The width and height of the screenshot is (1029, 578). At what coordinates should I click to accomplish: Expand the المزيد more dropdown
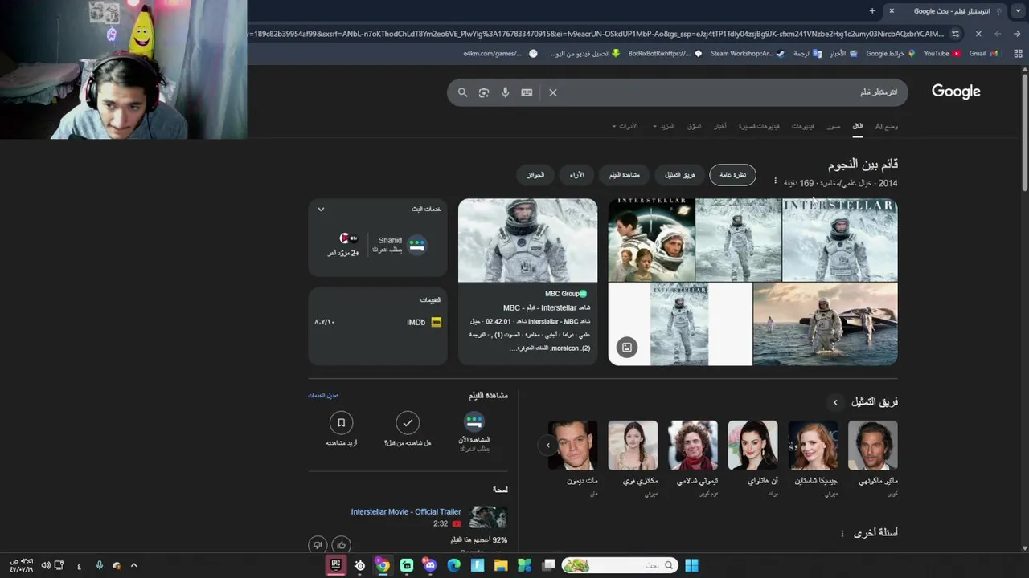click(664, 126)
